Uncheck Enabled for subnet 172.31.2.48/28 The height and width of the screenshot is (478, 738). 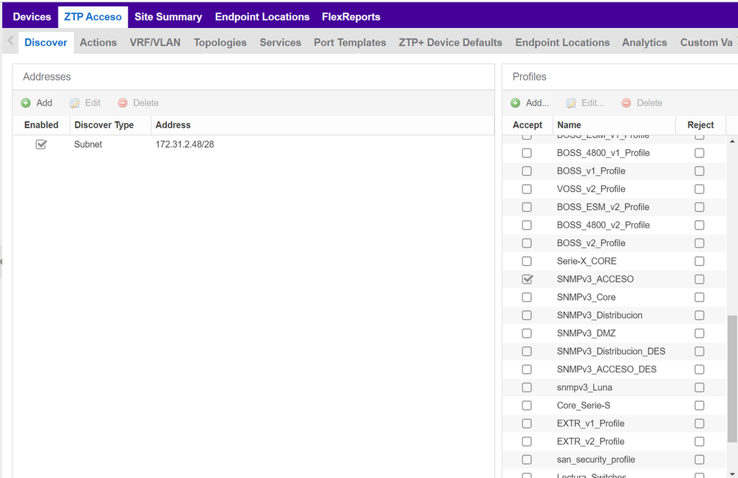pos(41,145)
